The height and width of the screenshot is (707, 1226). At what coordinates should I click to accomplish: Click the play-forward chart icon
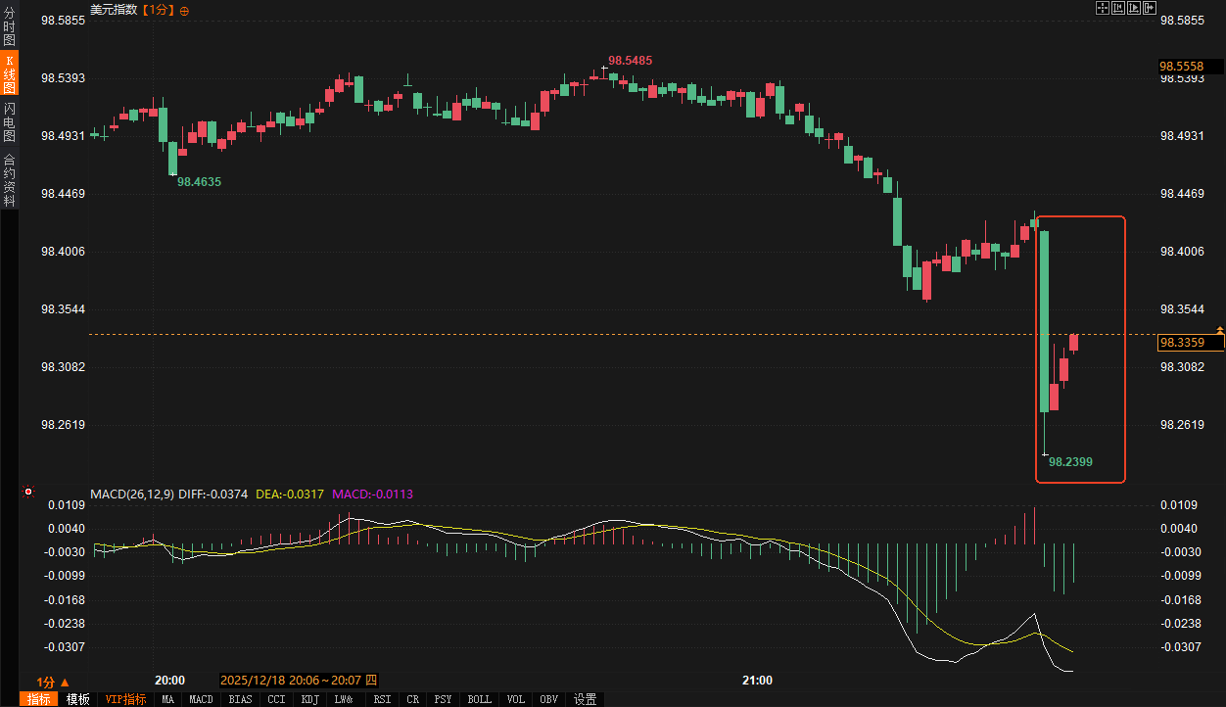[1135, 8]
